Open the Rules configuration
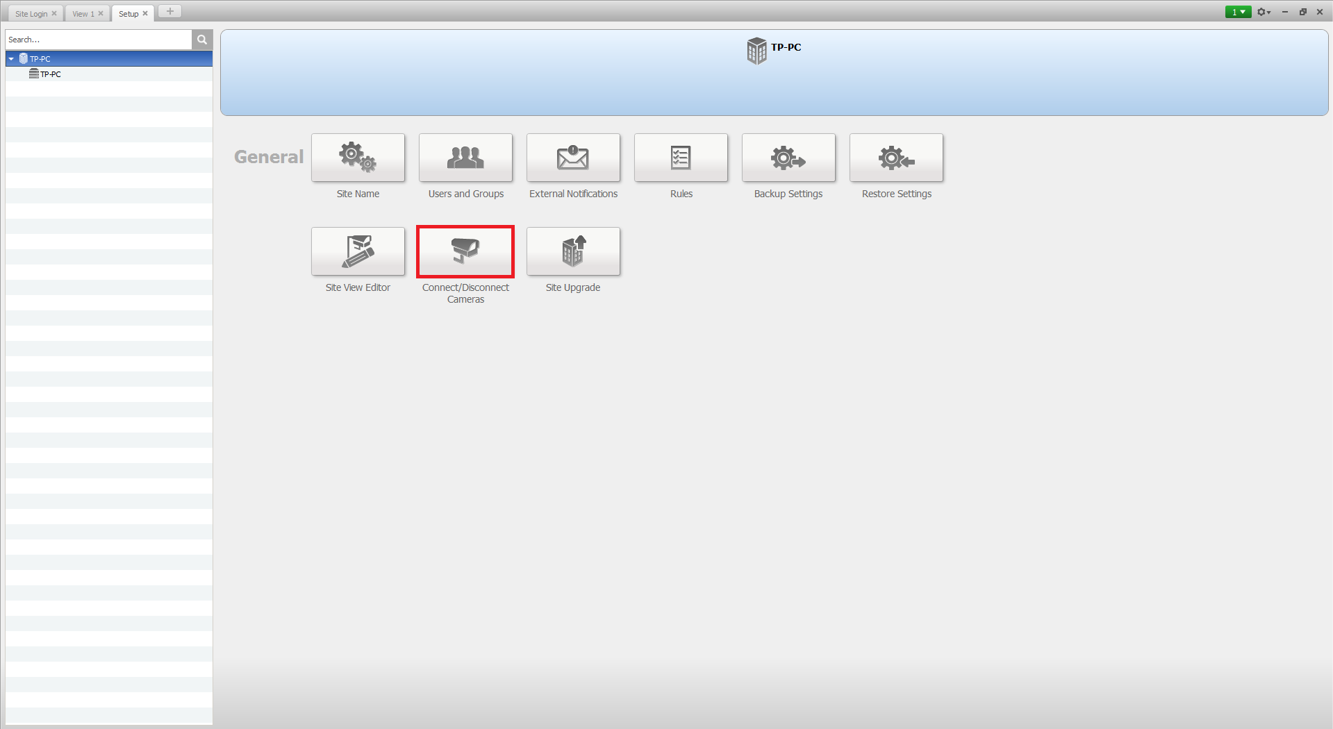 tap(681, 158)
